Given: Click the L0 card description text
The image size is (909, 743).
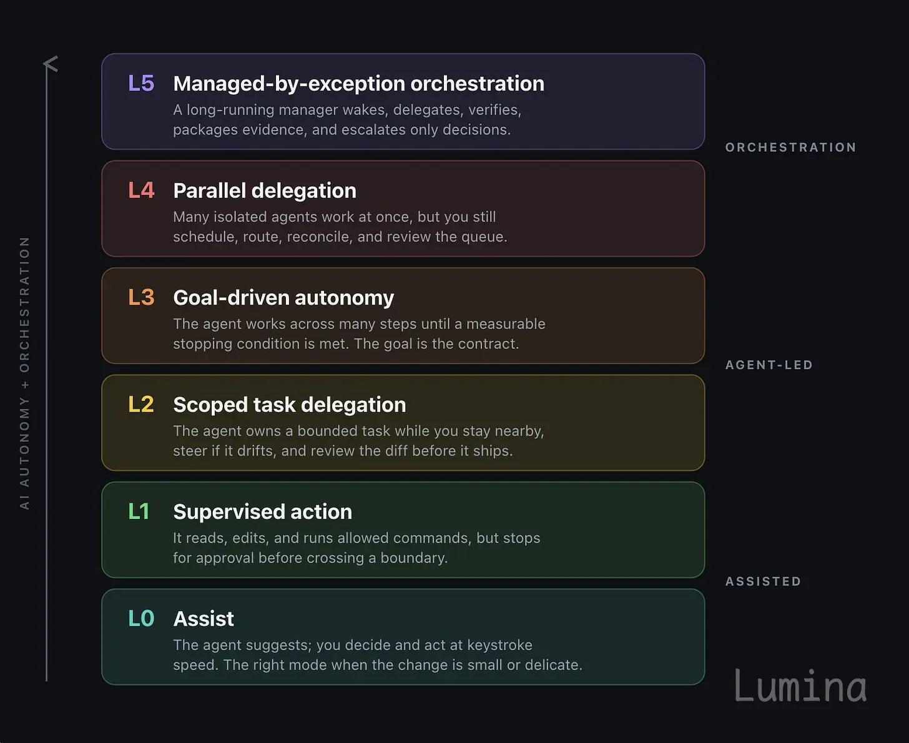Looking at the screenshot, I should [x=378, y=655].
